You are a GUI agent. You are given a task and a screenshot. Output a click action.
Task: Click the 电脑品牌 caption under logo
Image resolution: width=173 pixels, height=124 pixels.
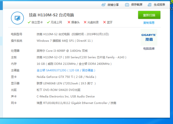pos(149,48)
